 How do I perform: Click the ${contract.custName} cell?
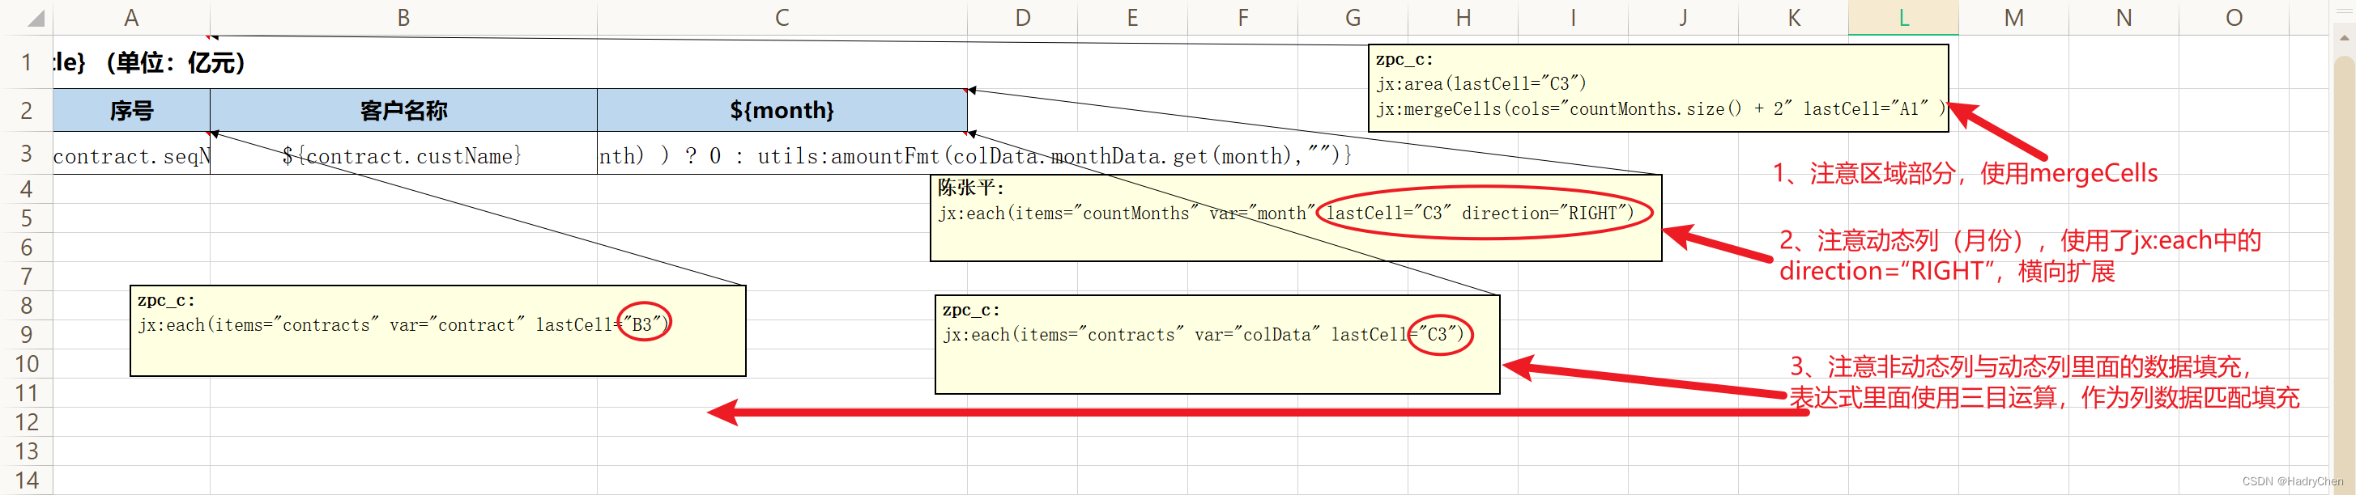point(403,155)
